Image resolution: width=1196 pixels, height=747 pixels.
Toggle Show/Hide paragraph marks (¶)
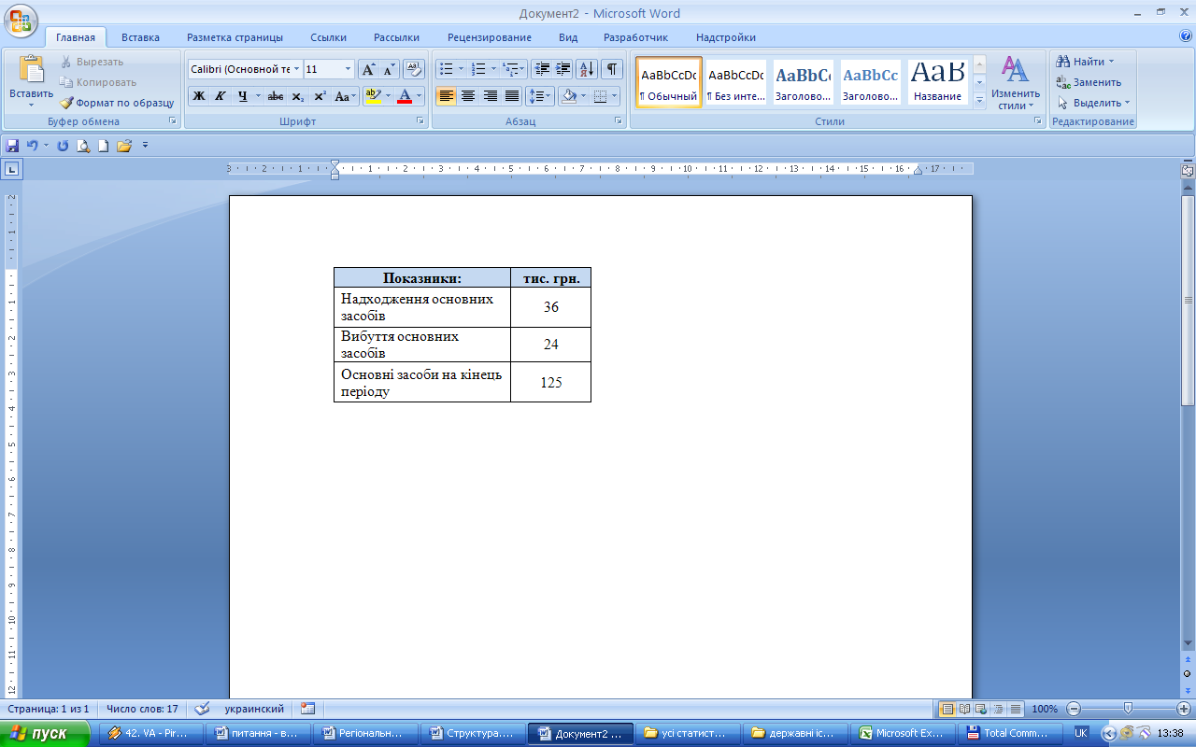tap(612, 69)
